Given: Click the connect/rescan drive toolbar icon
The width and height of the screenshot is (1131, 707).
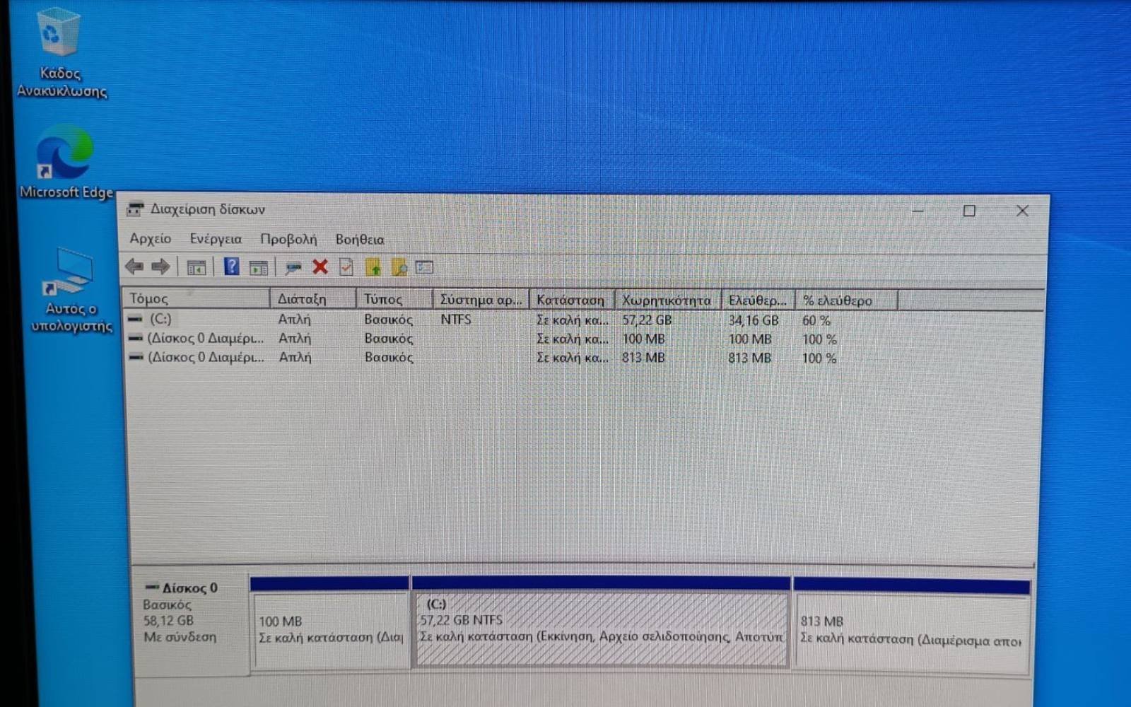Looking at the screenshot, I should click(x=293, y=267).
